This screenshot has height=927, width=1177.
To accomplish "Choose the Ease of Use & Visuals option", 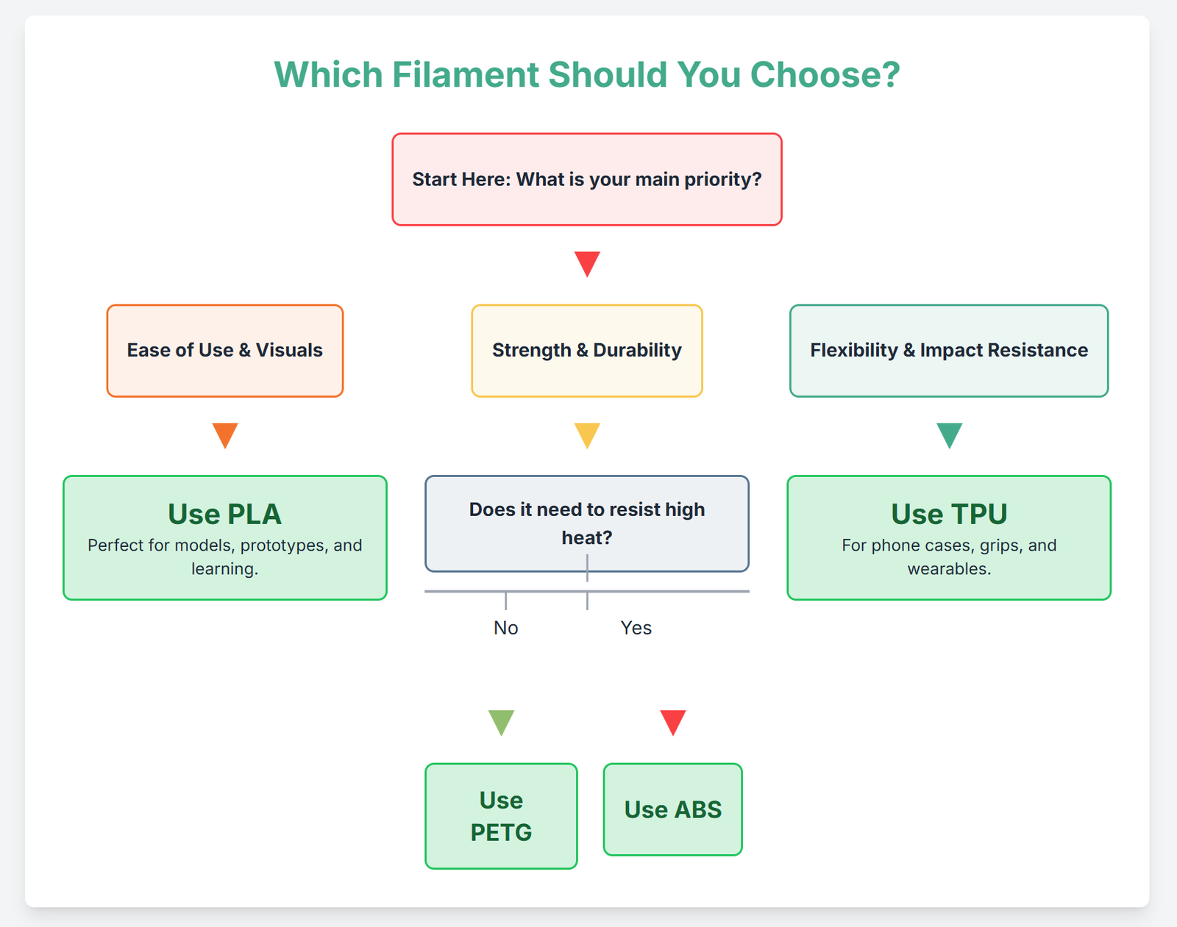I will tap(225, 351).
